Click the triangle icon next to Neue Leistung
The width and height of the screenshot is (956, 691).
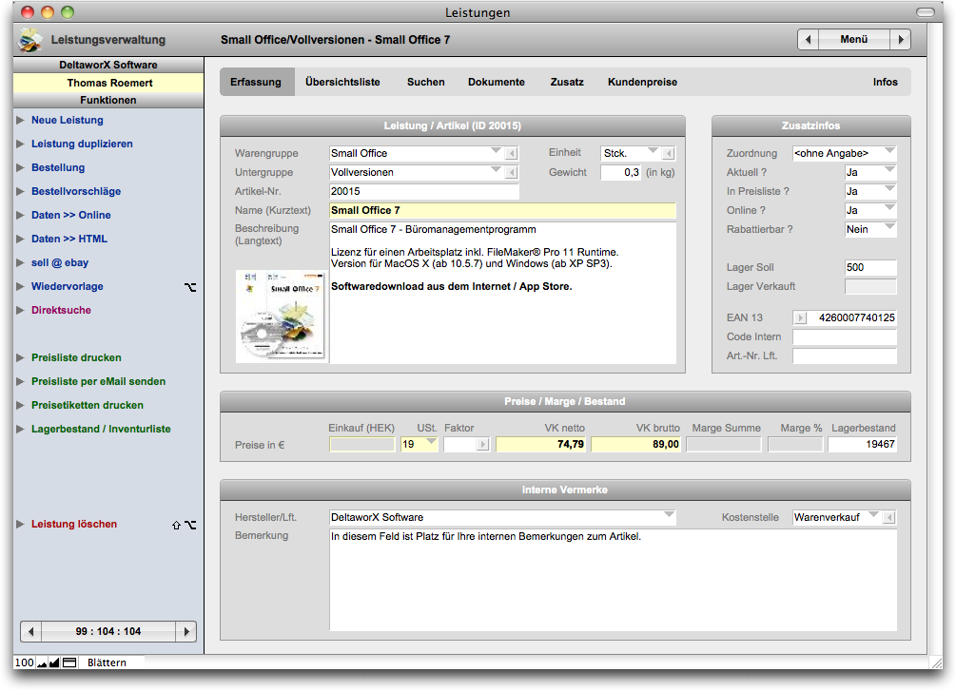[21, 120]
